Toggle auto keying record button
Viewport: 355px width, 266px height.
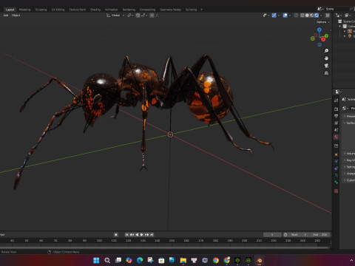(x=116, y=235)
